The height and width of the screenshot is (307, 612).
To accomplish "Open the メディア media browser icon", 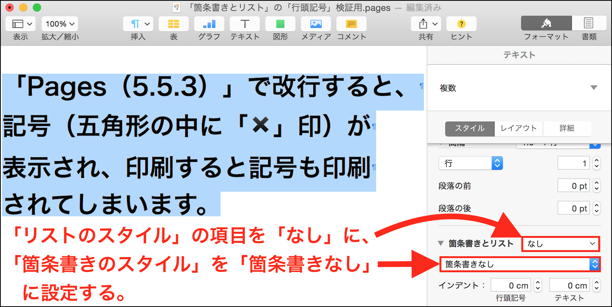I will 316,24.
